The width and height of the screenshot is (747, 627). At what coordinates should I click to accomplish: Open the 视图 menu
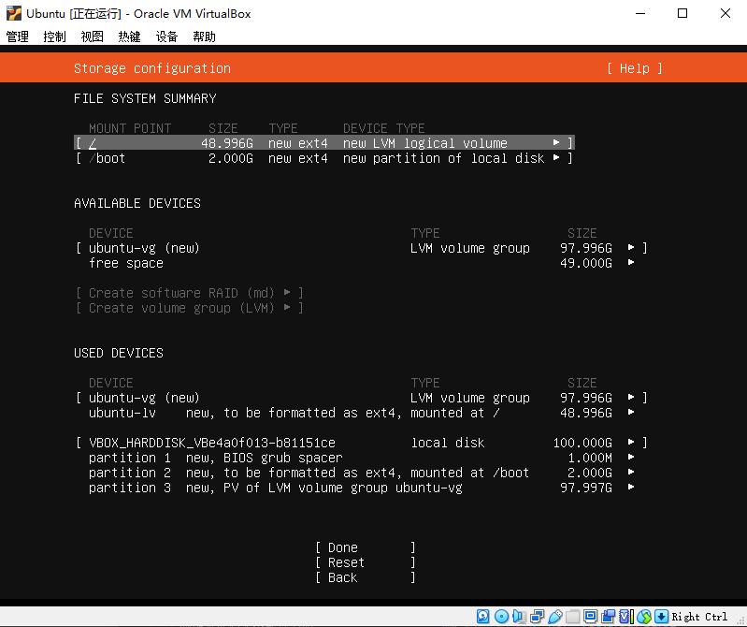pos(92,36)
